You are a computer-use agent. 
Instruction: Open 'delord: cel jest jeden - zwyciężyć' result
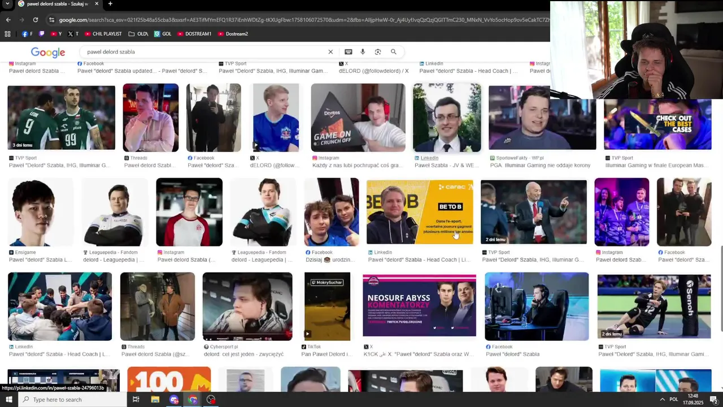[x=243, y=354]
